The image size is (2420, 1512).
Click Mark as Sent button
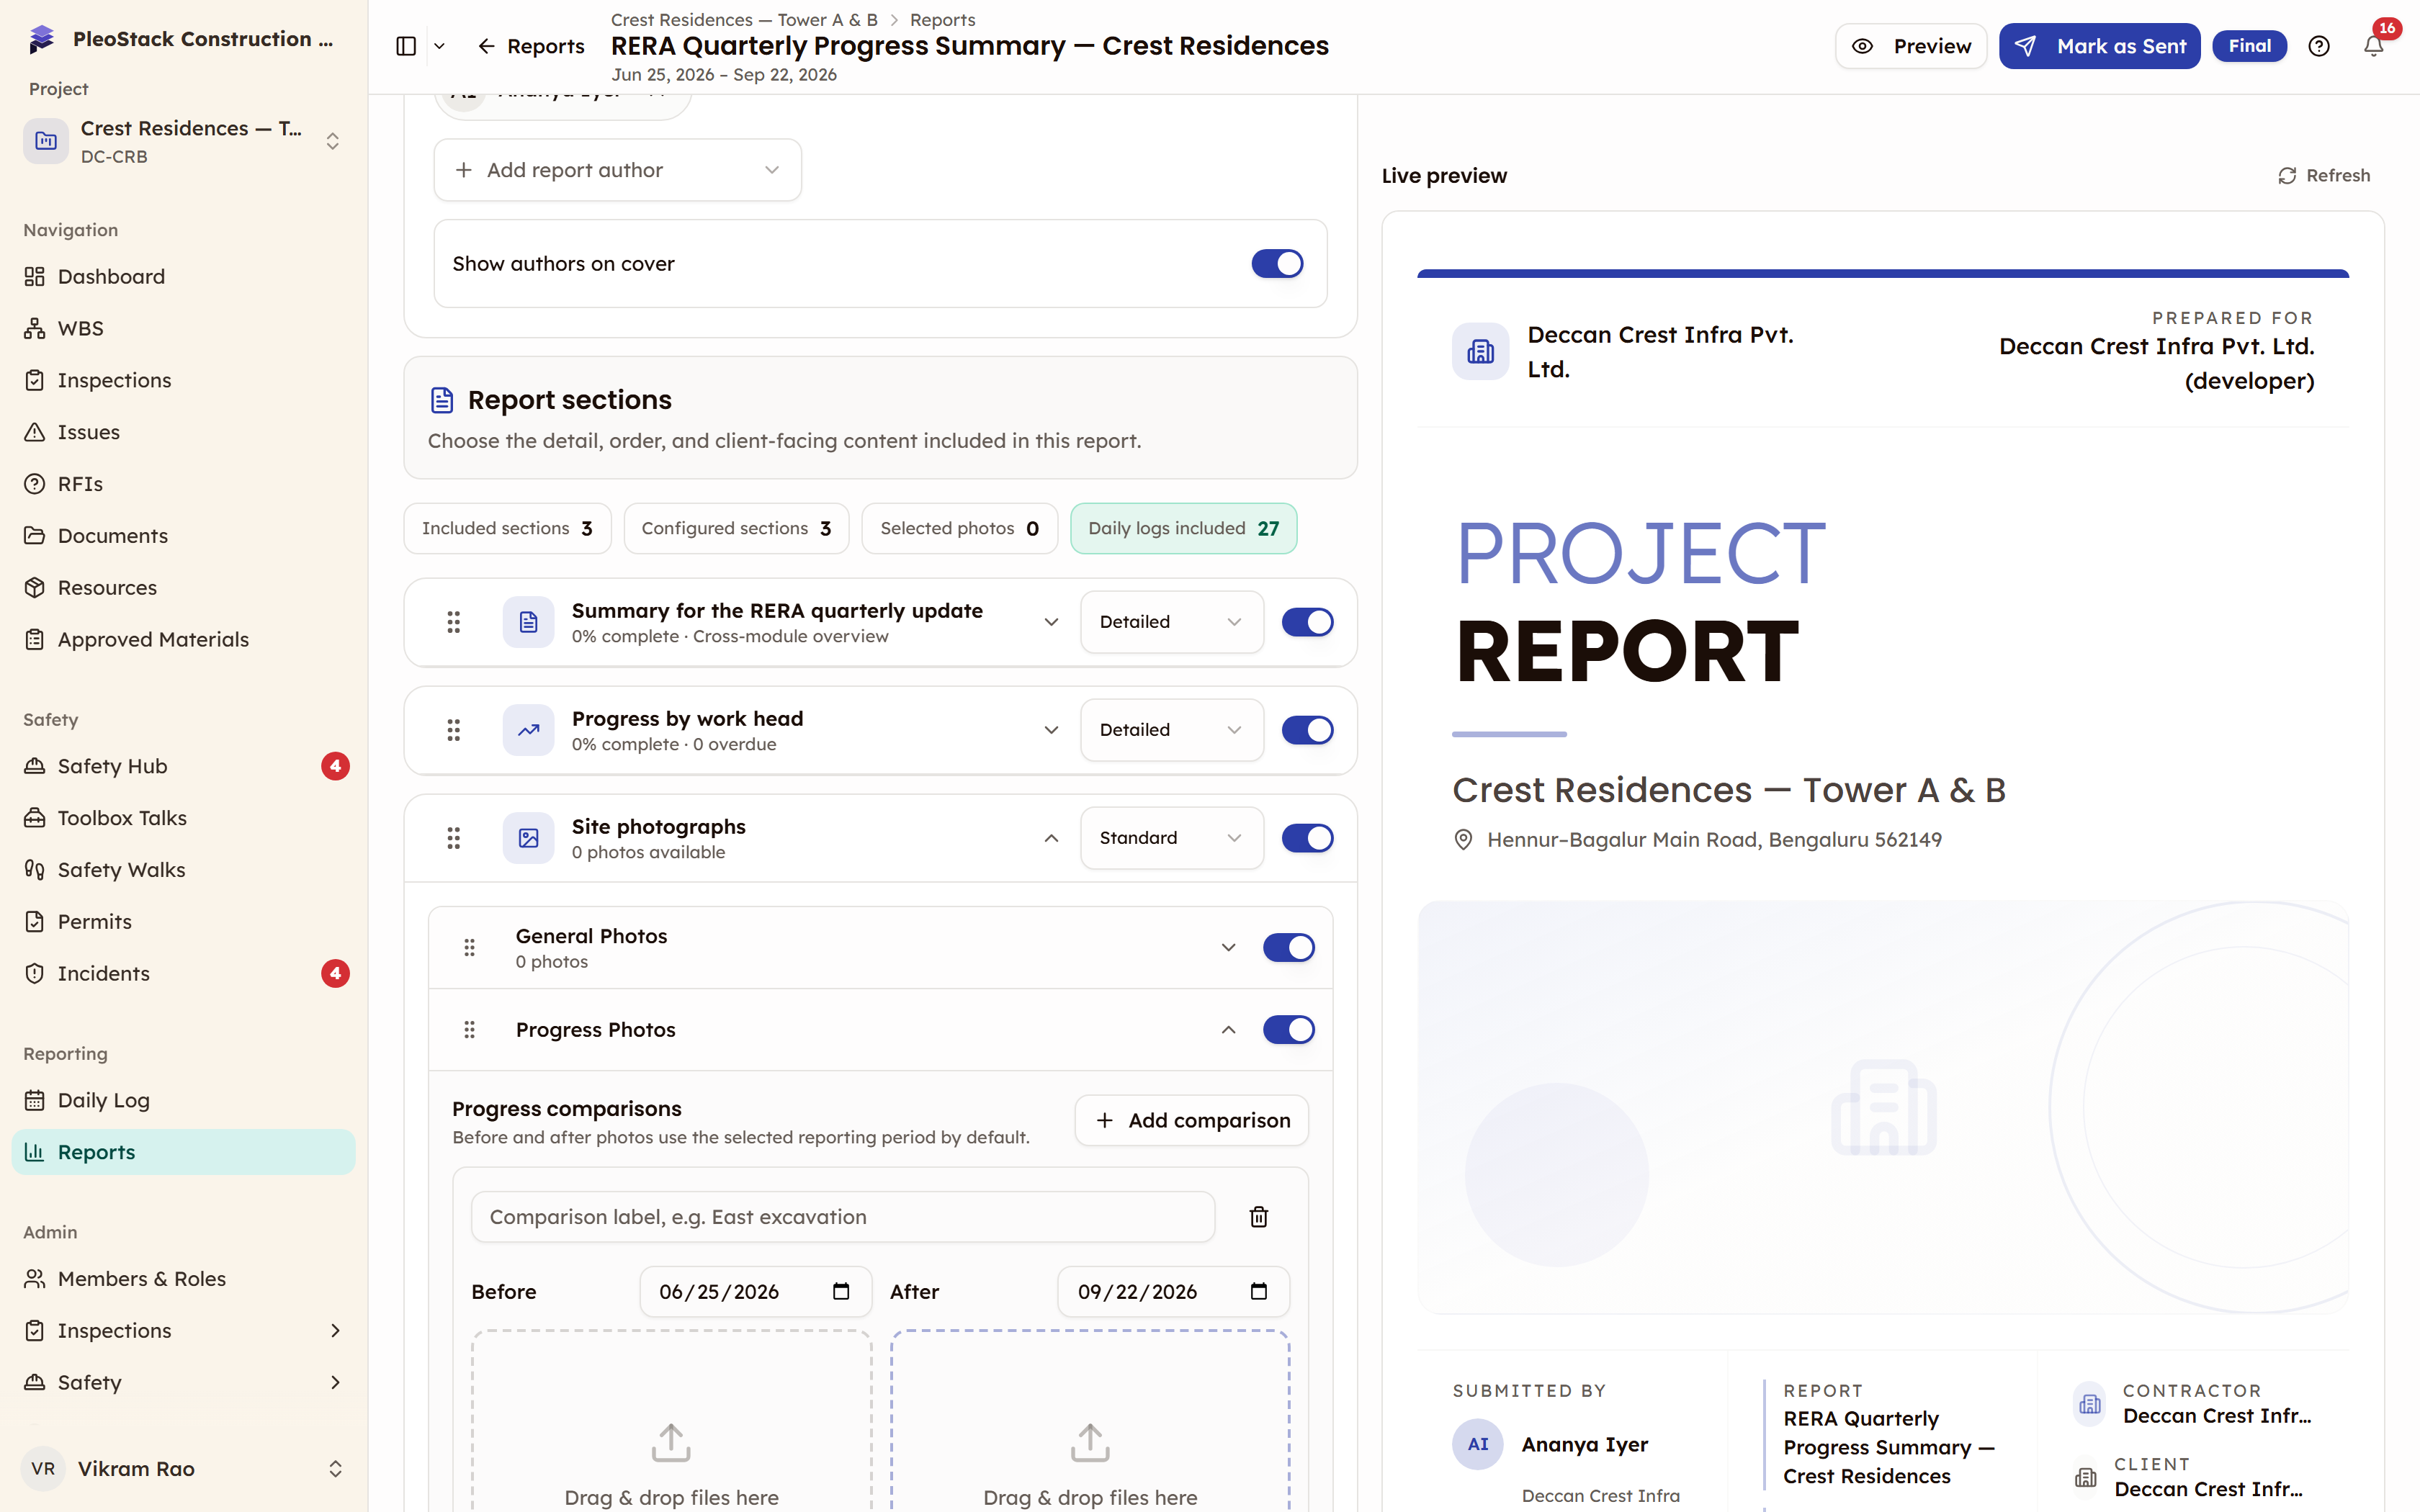[2099, 46]
